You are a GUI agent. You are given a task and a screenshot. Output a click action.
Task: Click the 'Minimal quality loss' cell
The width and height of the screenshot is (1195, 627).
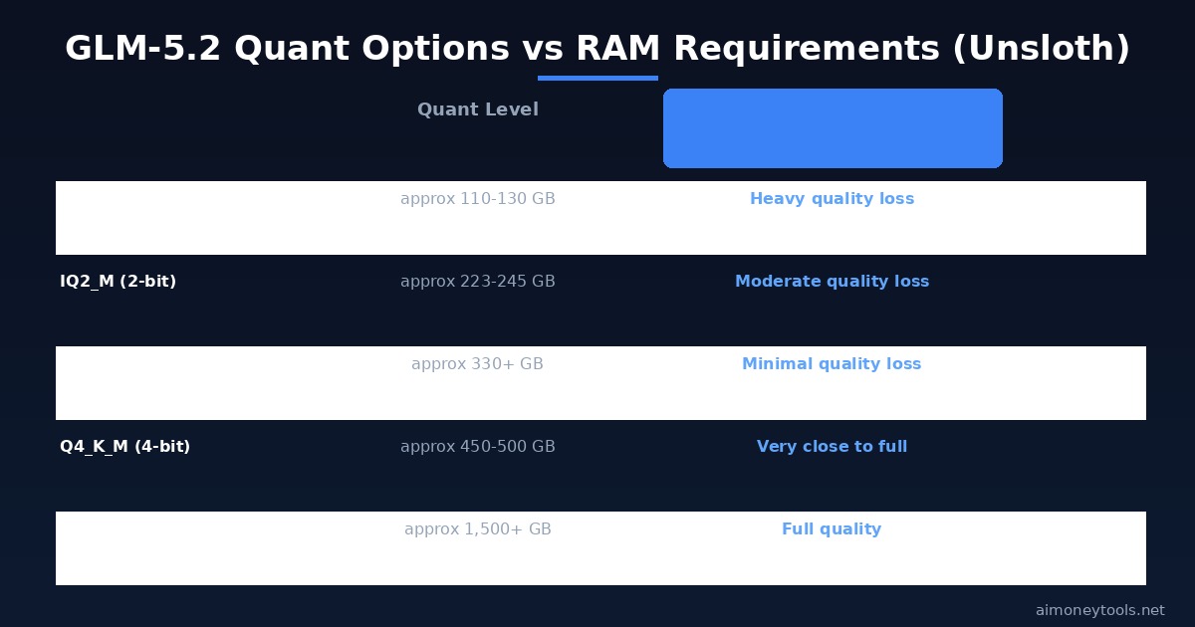833,364
